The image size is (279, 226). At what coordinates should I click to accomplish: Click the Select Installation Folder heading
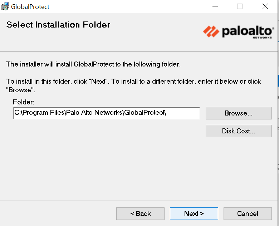coord(58,25)
